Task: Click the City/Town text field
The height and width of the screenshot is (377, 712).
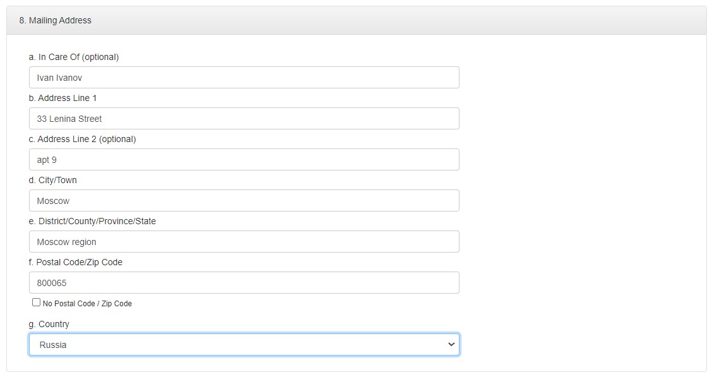Action: click(x=244, y=201)
